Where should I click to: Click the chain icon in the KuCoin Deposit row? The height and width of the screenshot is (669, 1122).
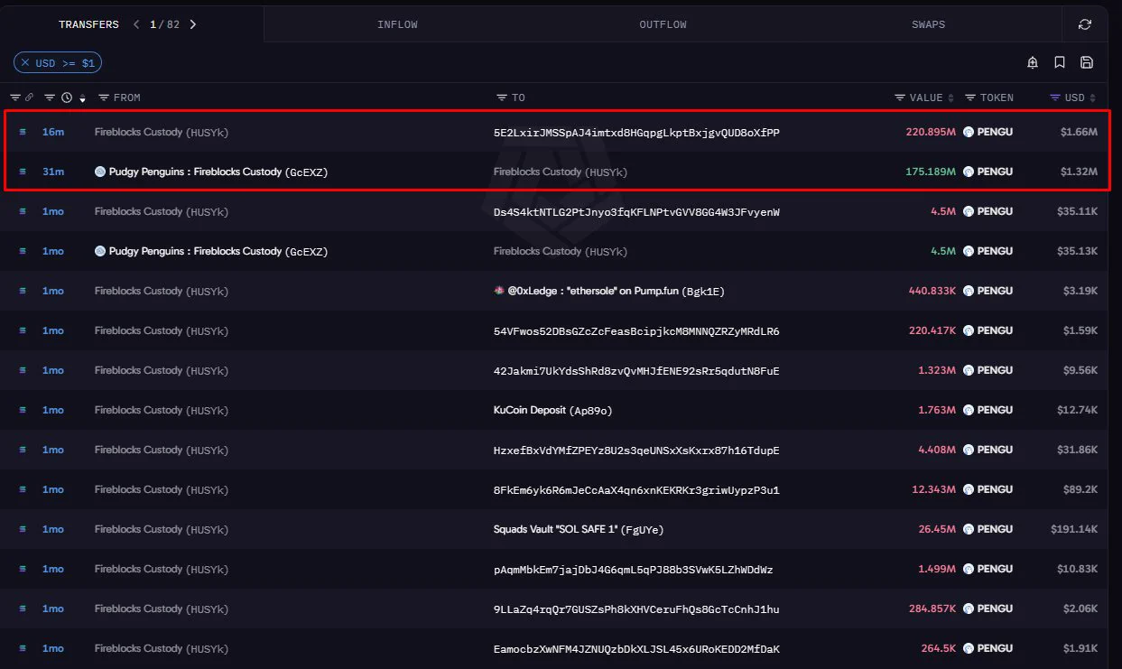tap(23, 410)
